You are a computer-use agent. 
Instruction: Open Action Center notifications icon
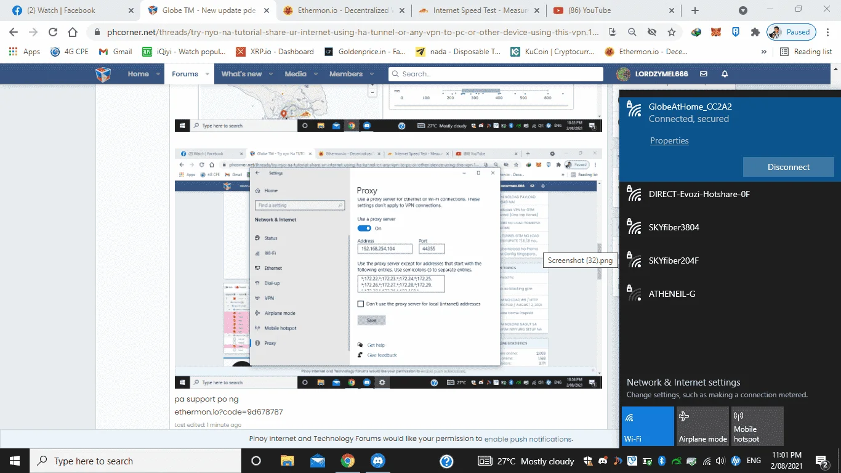(821, 461)
